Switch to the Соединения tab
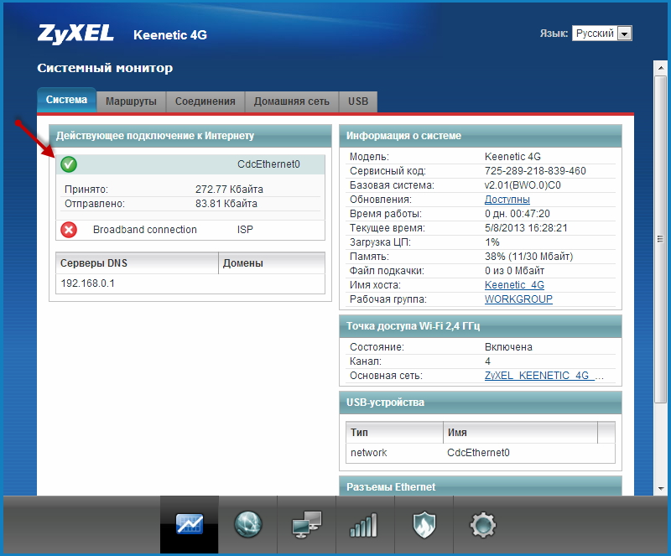 (205, 101)
